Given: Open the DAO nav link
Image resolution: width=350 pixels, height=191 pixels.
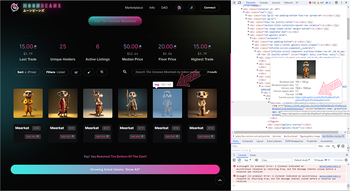Looking at the screenshot, I should pyautogui.click(x=164, y=7).
